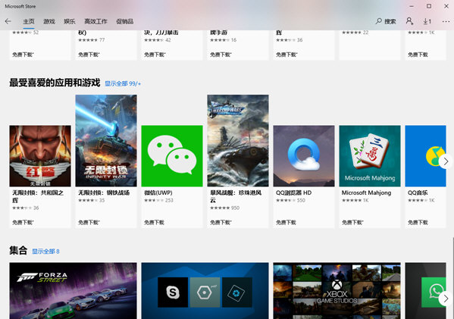Switch to the 促销品 tab
The height and width of the screenshot is (319, 454).
tap(125, 21)
